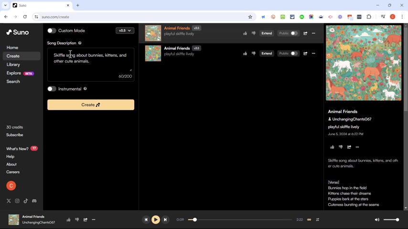Share the second Animal Friends song
Viewport: 408px width, 229px height.
pos(305,53)
